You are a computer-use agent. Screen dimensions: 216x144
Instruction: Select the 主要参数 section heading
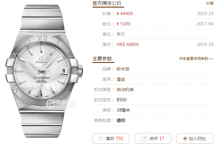click(x=102, y=59)
